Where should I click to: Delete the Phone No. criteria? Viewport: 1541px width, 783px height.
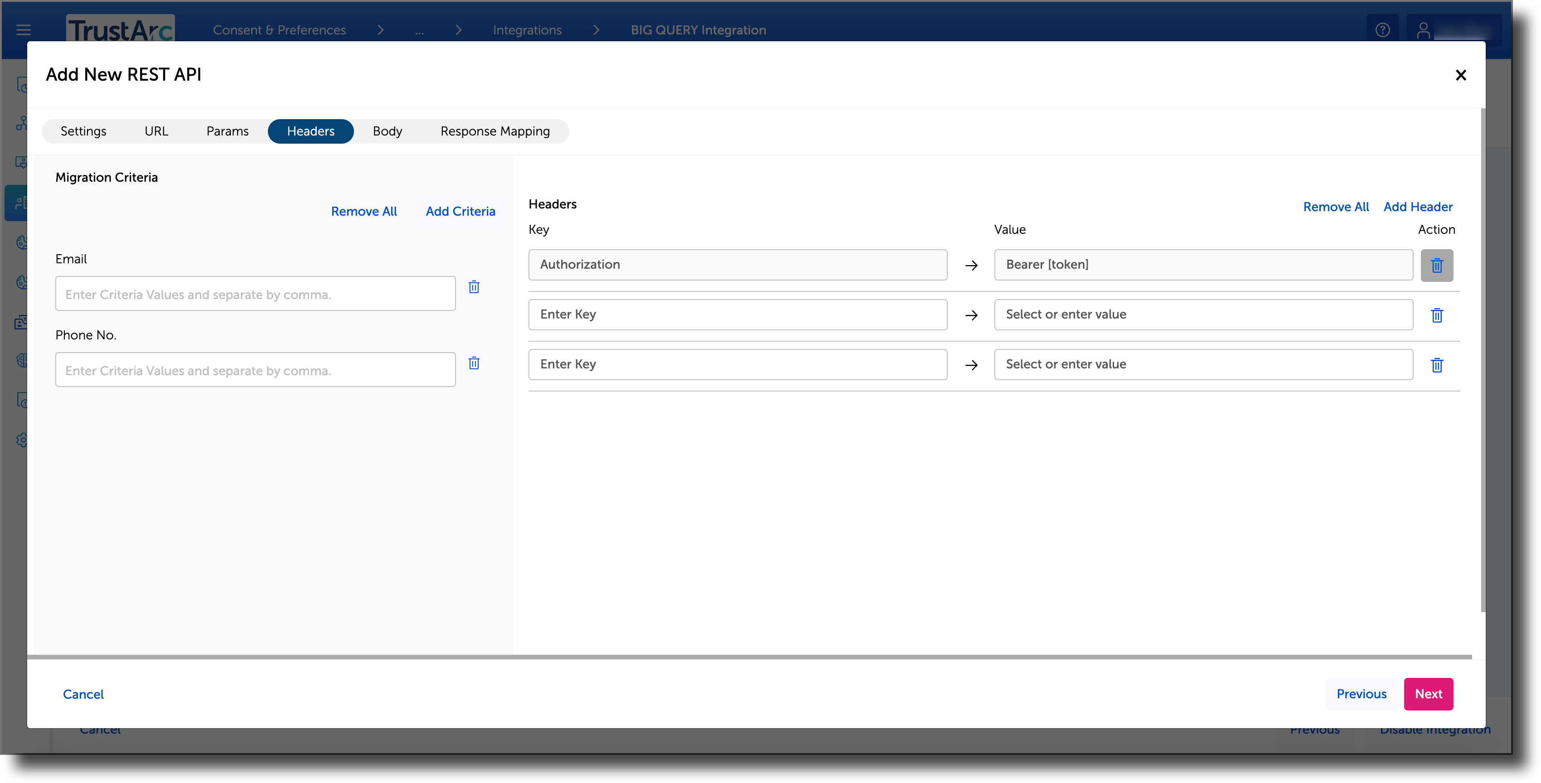point(475,363)
